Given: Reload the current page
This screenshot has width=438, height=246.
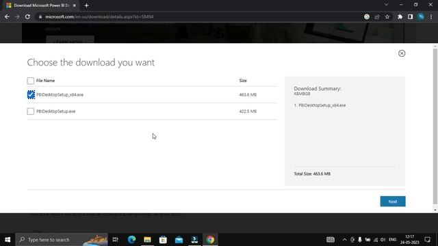Looking at the screenshot, I should 27,16.
